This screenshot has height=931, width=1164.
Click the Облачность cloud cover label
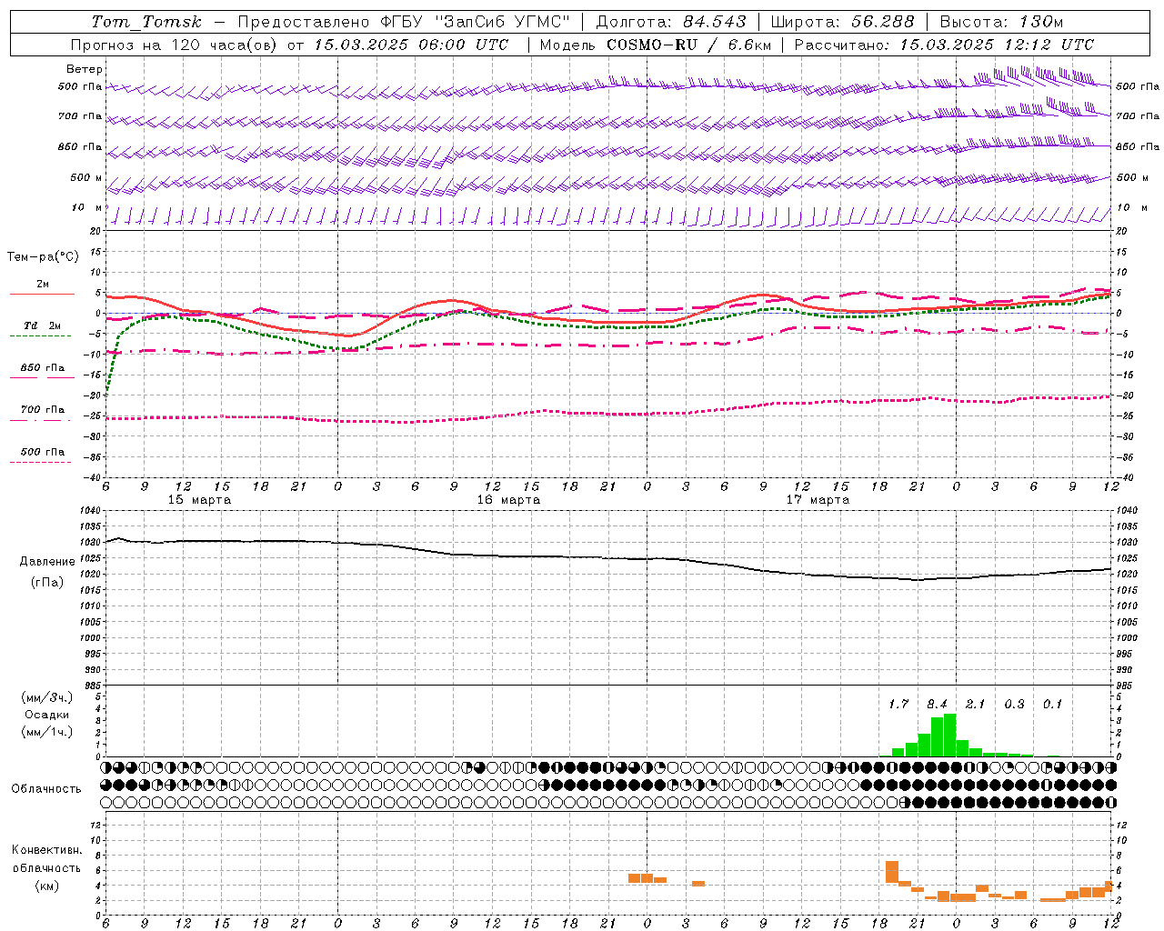46,789
